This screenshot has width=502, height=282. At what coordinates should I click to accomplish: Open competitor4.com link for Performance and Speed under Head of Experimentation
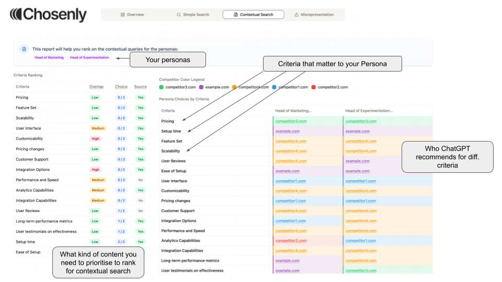tap(361, 230)
